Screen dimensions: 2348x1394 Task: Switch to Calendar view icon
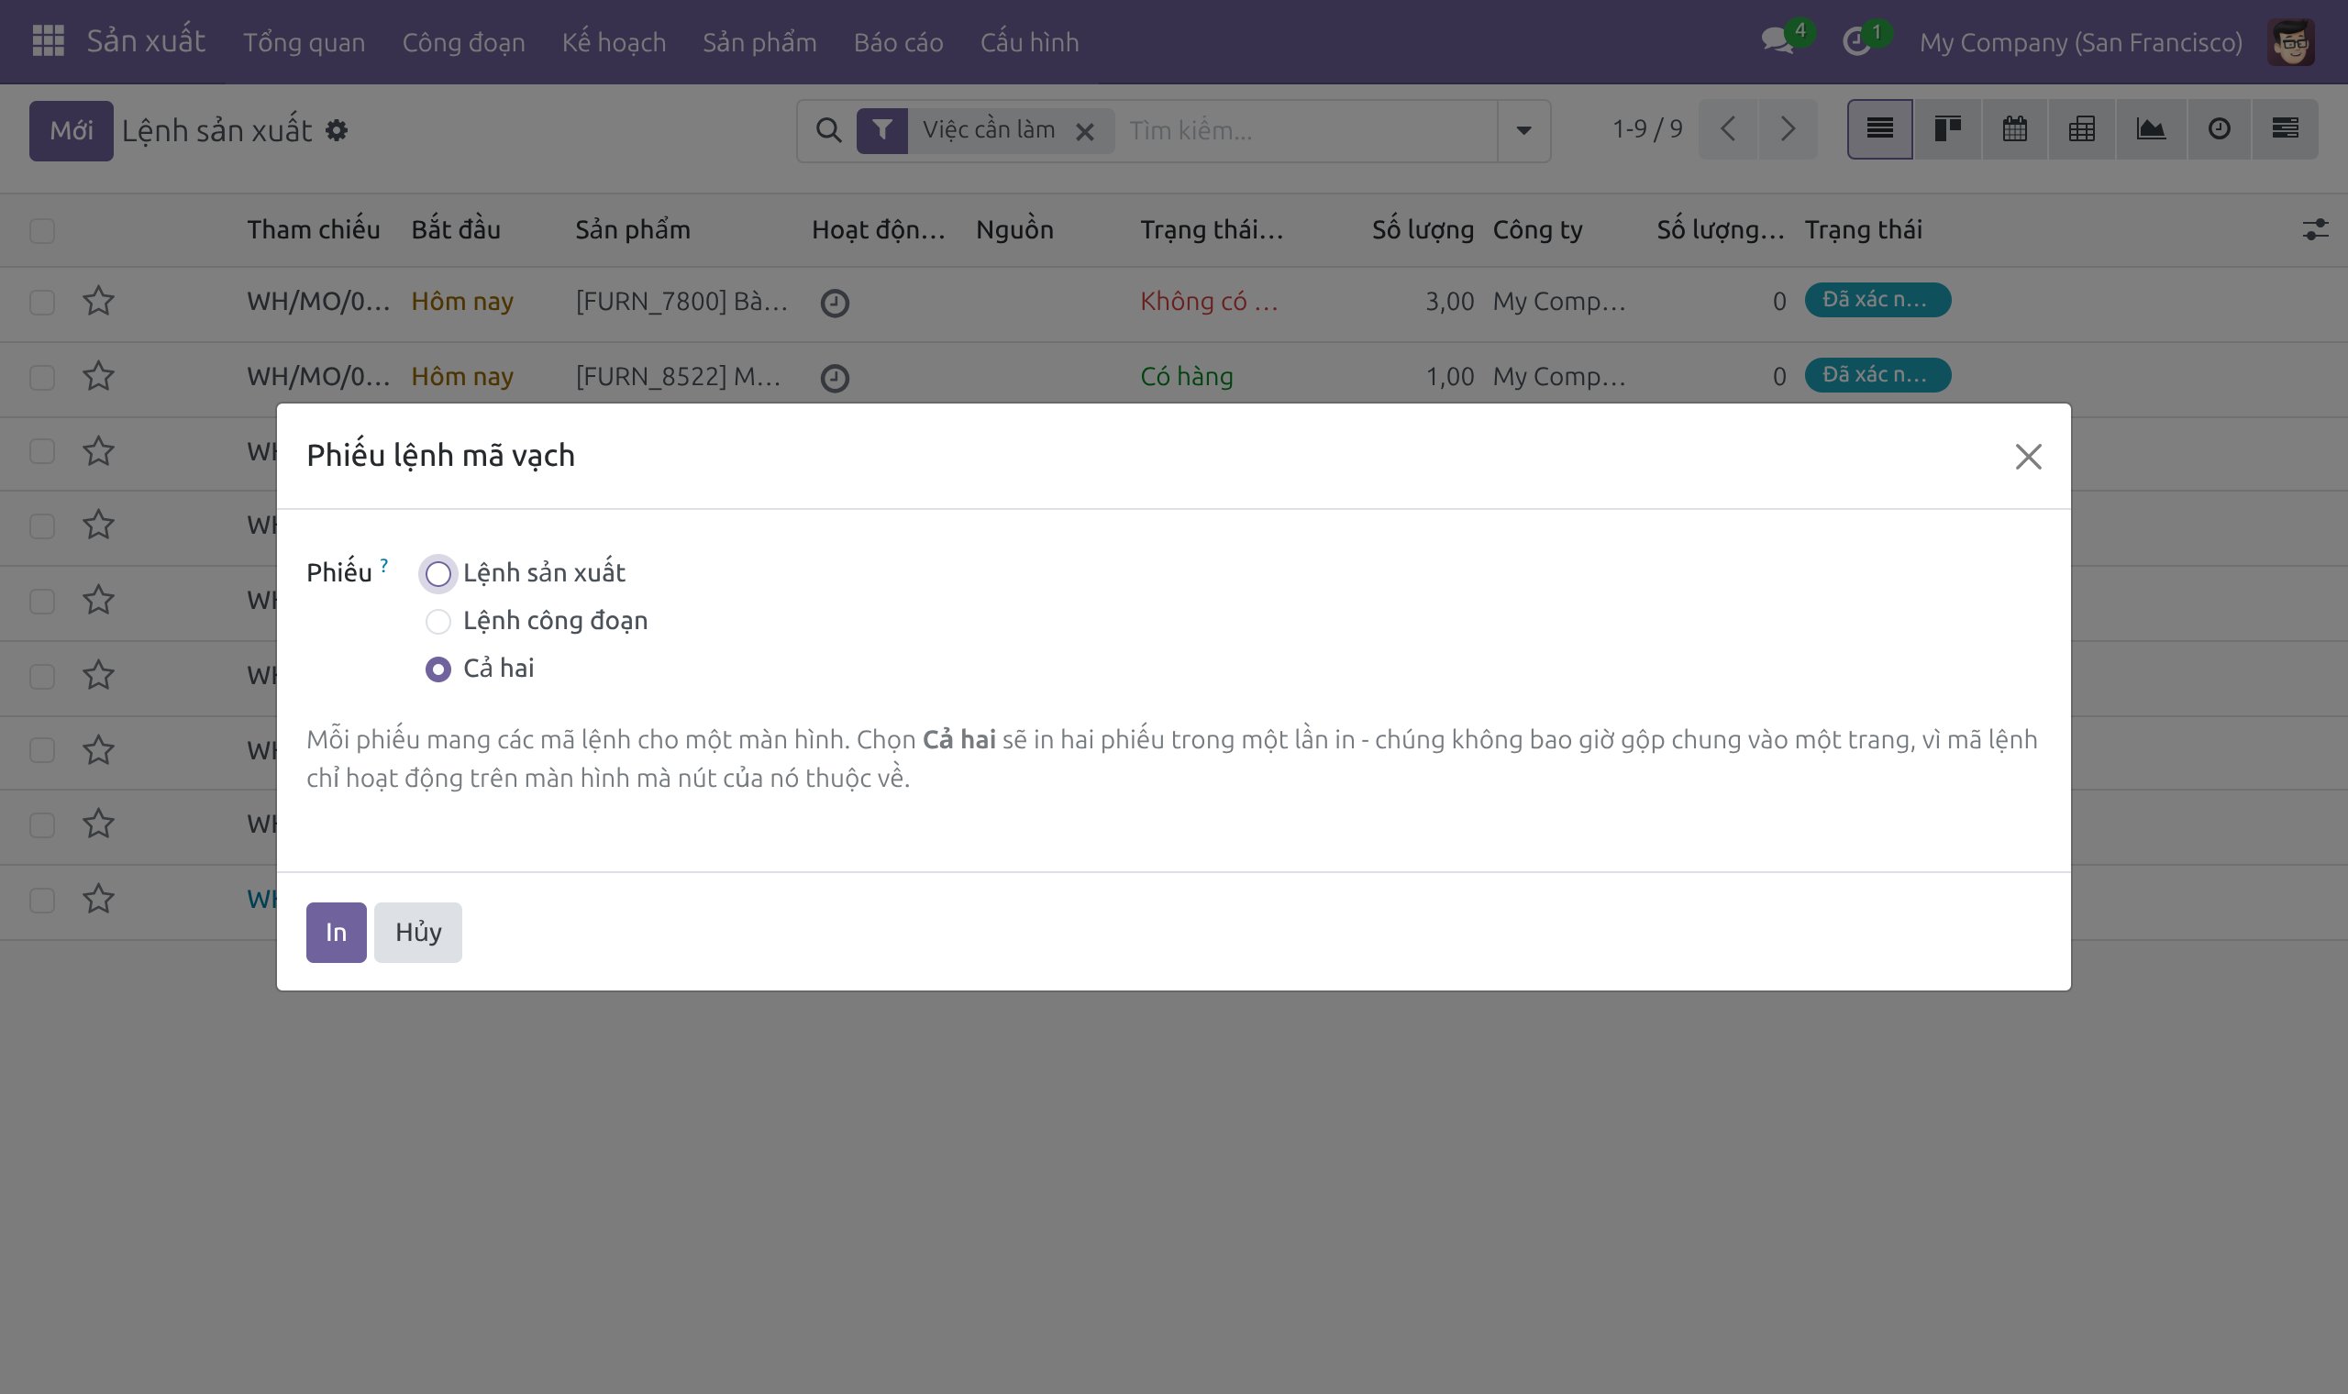2014,129
